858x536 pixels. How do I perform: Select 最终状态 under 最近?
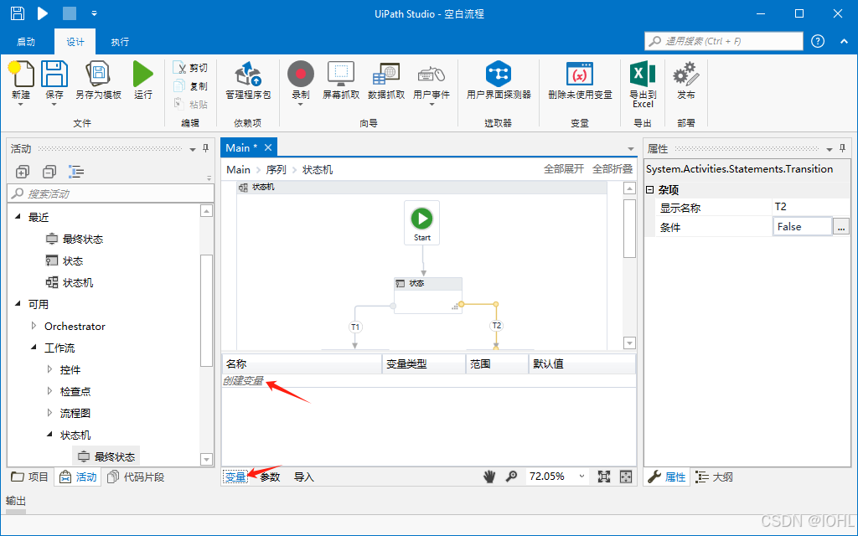click(x=75, y=239)
